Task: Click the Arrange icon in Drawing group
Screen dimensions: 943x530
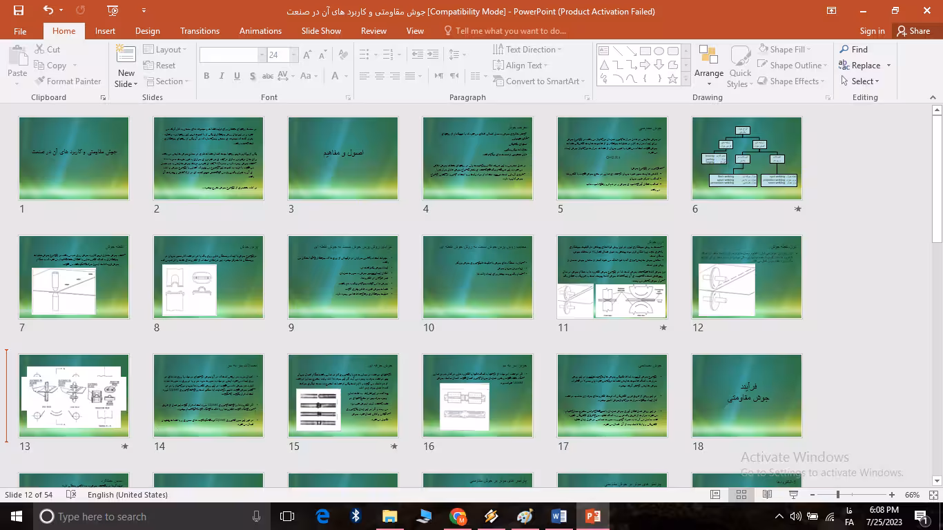Action: 708,55
